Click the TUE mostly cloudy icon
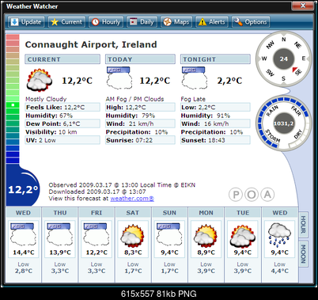Screen dimensions: 318x300 point(243,236)
